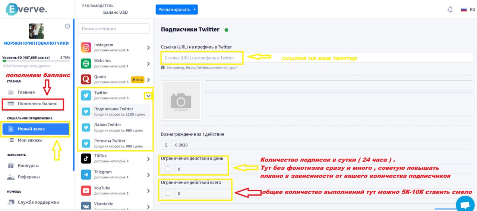Click the Поиск категории search field
477x211 pixels.
pos(114,29)
